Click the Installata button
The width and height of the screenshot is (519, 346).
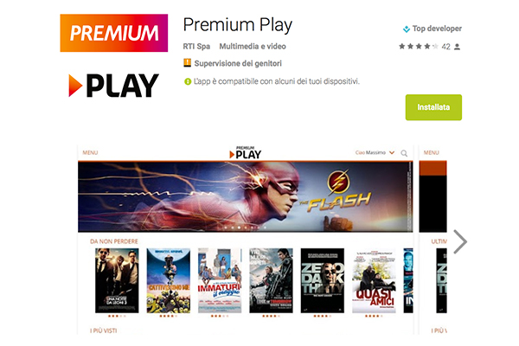[433, 107]
